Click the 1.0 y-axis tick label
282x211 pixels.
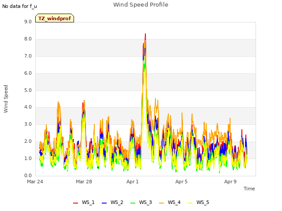pos(28,158)
